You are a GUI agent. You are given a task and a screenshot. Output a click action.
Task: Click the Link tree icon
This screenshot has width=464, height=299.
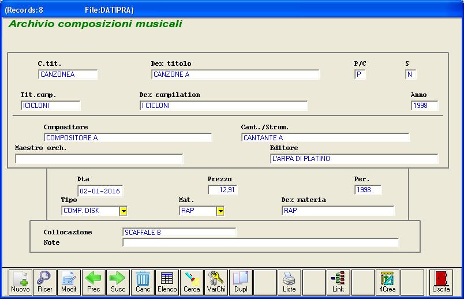click(x=338, y=282)
